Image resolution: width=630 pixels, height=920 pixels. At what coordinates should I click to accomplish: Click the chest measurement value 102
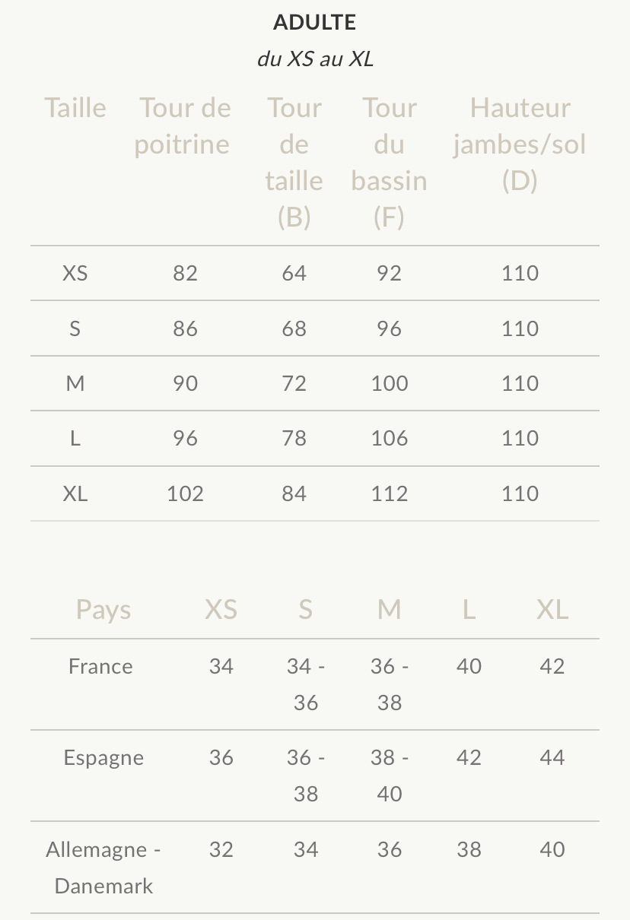(x=185, y=494)
